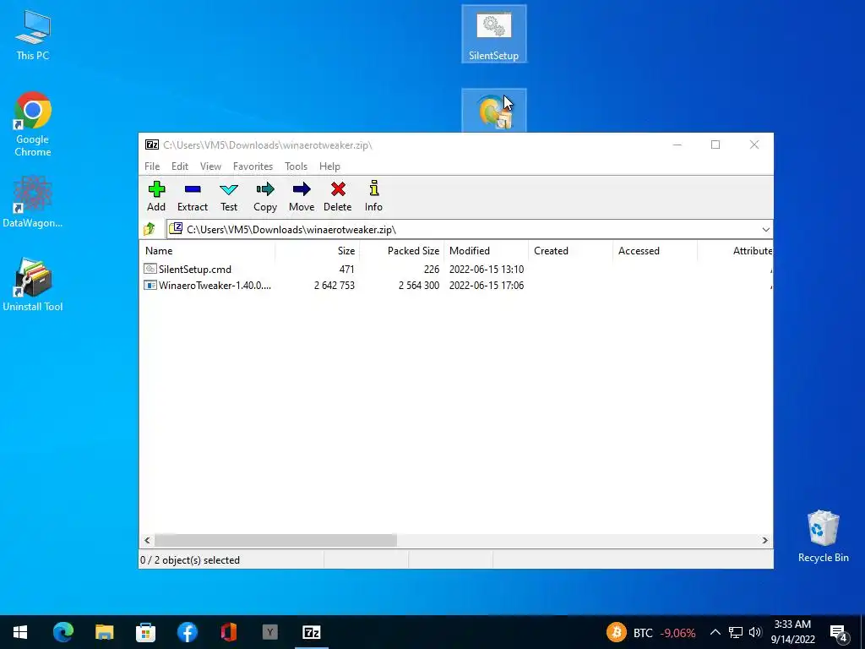Select the Copy toolbar icon
Image resolution: width=865 pixels, height=649 pixels.
(265, 196)
